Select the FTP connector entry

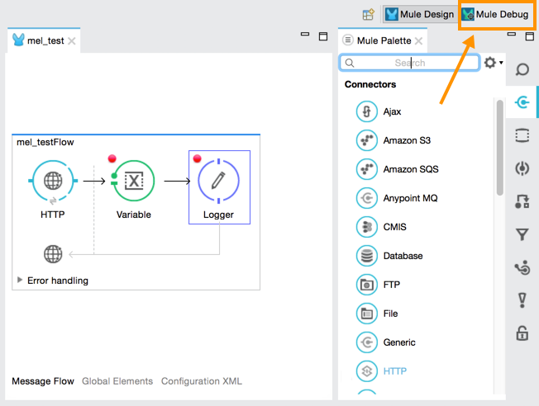coord(391,285)
